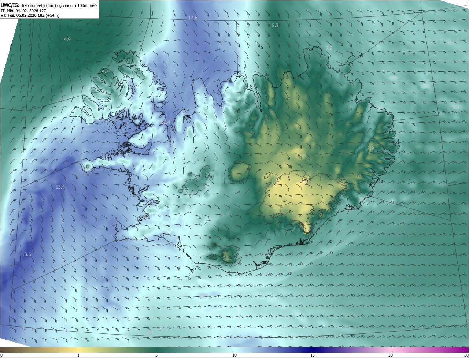Click the 4.7 value over the Westfjords

105,71
